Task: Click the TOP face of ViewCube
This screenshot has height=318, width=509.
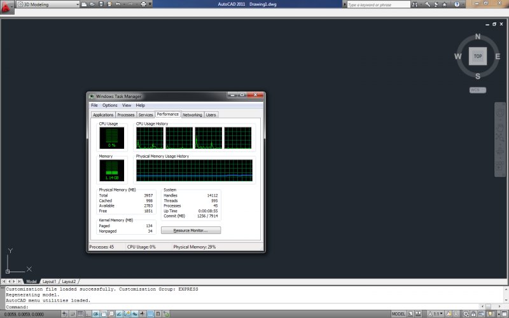Action: tap(478, 56)
